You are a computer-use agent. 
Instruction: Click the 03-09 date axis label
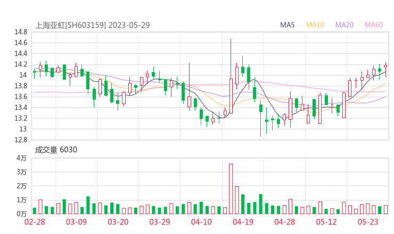coord(76,222)
